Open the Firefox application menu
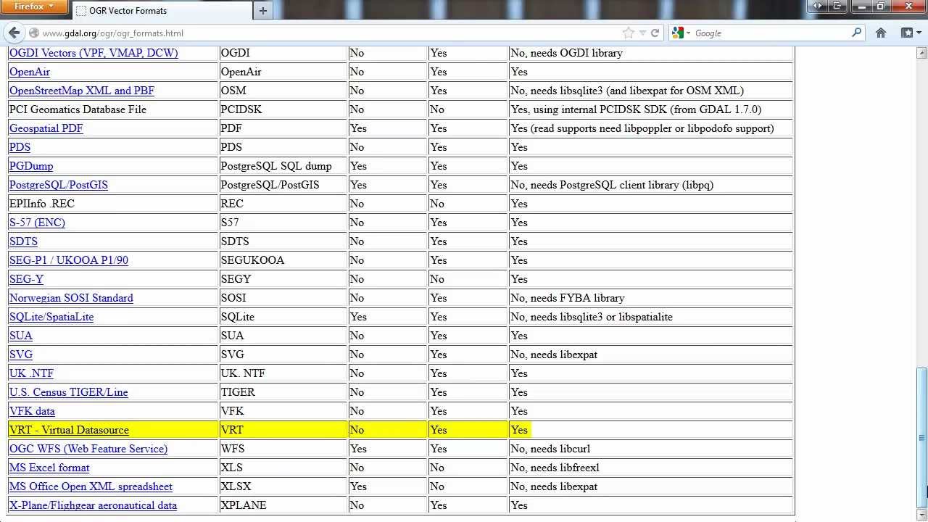The height and width of the screenshot is (522, 928). click(34, 7)
